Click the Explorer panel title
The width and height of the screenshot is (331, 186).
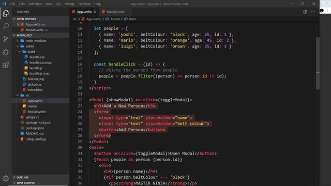click(x=23, y=12)
